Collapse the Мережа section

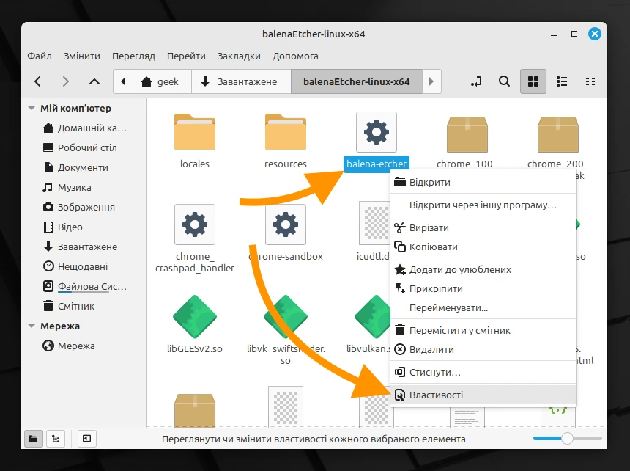tap(31, 326)
